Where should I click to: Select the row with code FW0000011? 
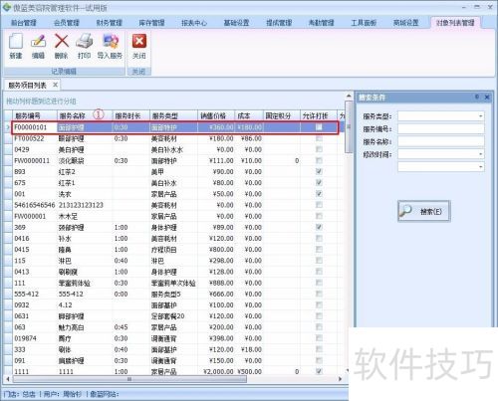pyautogui.click(x=175, y=160)
